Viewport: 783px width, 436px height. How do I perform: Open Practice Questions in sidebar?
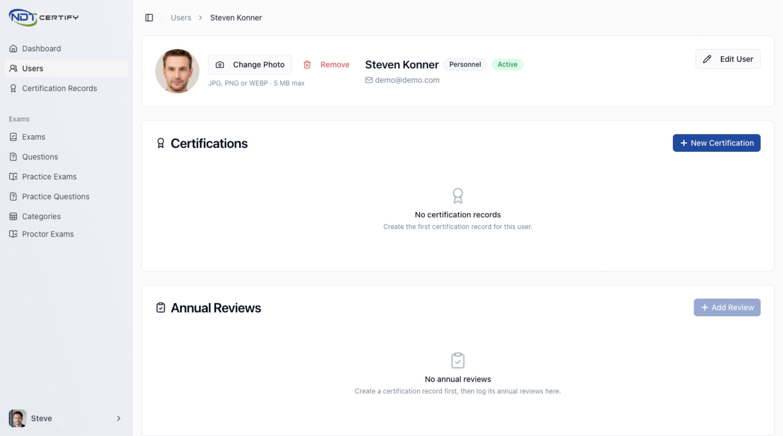coord(66,197)
